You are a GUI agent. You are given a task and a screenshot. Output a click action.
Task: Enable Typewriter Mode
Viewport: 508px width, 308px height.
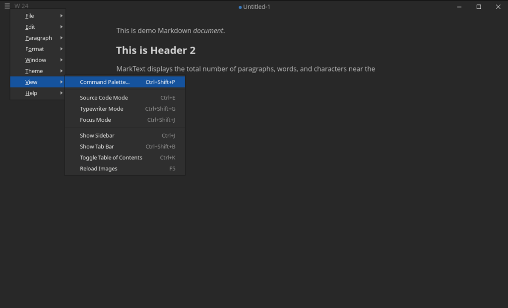coord(101,108)
